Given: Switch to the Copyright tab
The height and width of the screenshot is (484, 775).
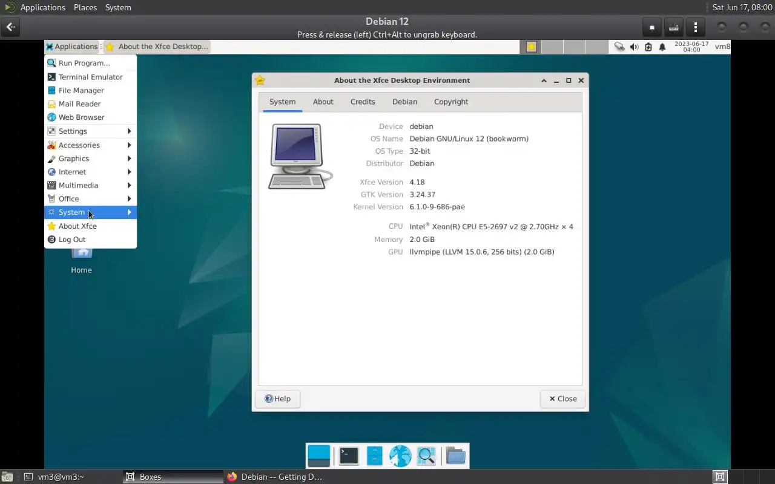Looking at the screenshot, I should coord(451,102).
